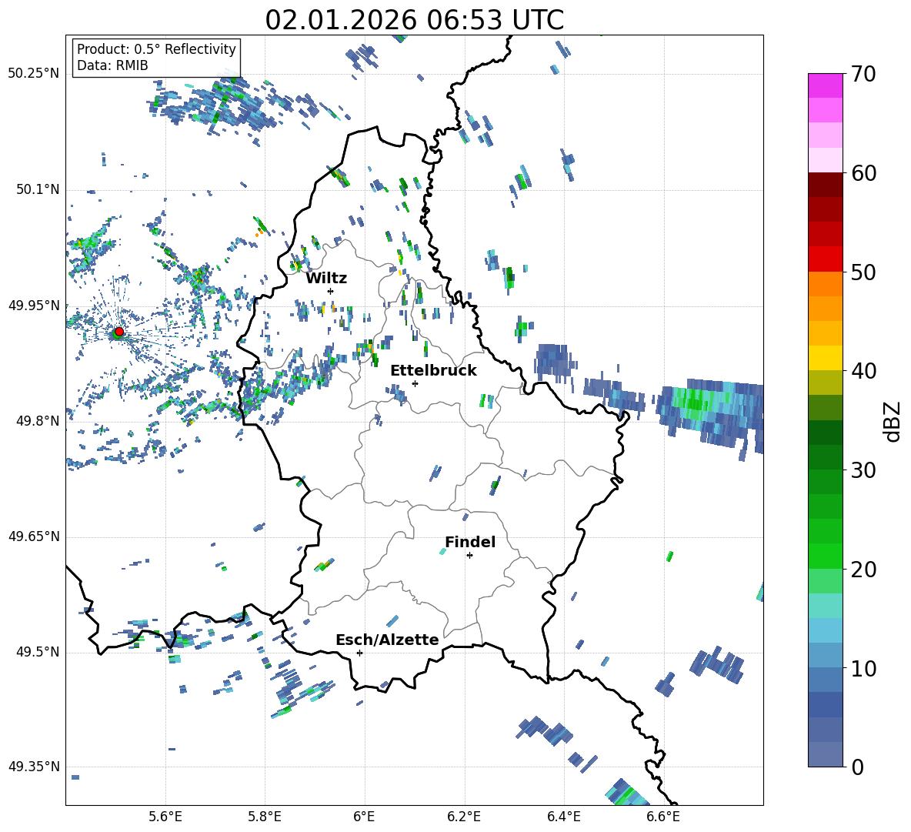This screenshot has height=832, width=911.
Task: Click the 'Data: RMIB' text
Action: click(112, 65)
